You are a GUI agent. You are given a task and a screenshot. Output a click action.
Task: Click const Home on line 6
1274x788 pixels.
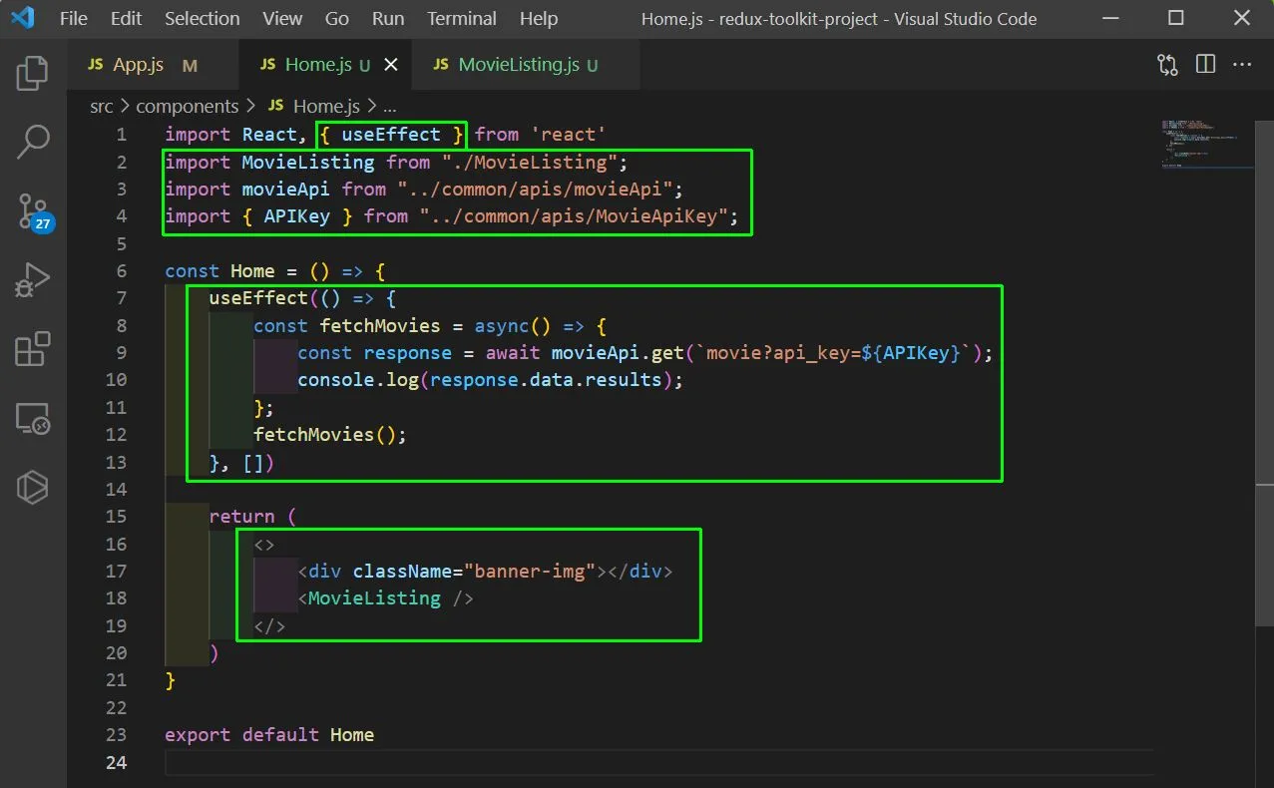[219, 271]
